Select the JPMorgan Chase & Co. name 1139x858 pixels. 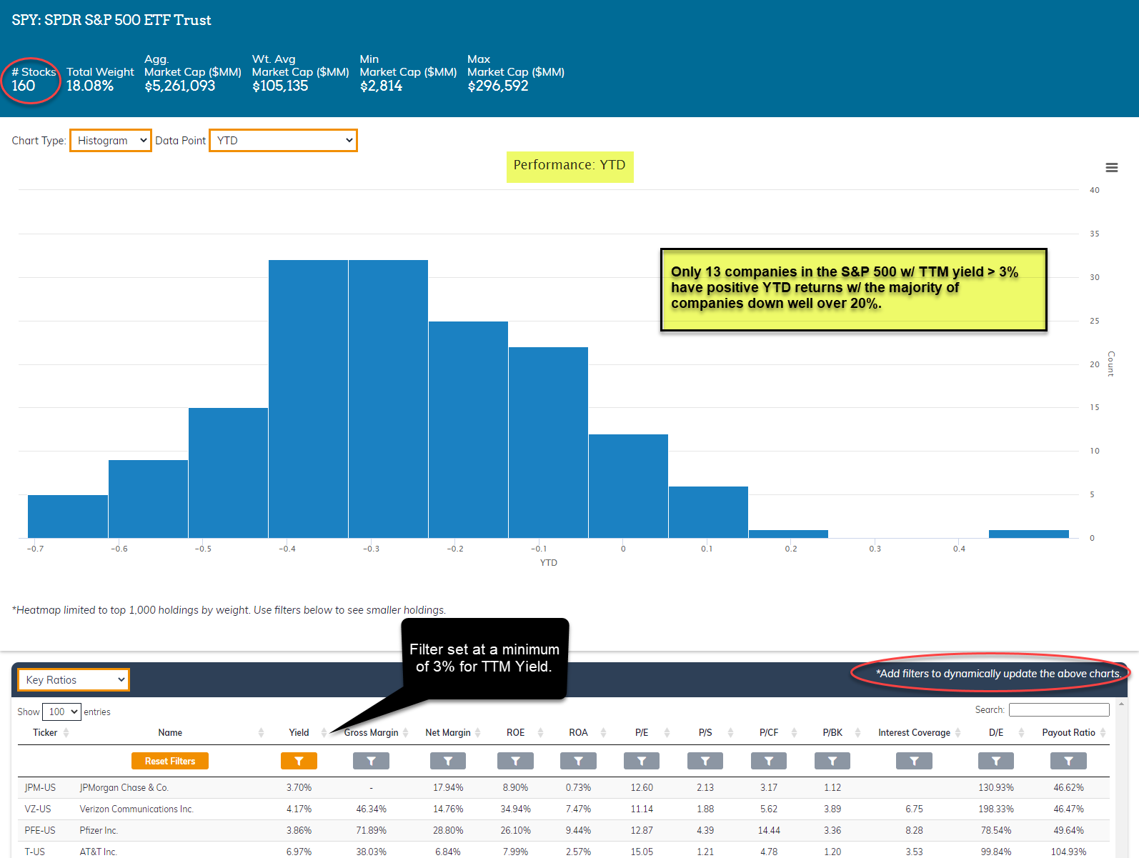coord(124,787)
